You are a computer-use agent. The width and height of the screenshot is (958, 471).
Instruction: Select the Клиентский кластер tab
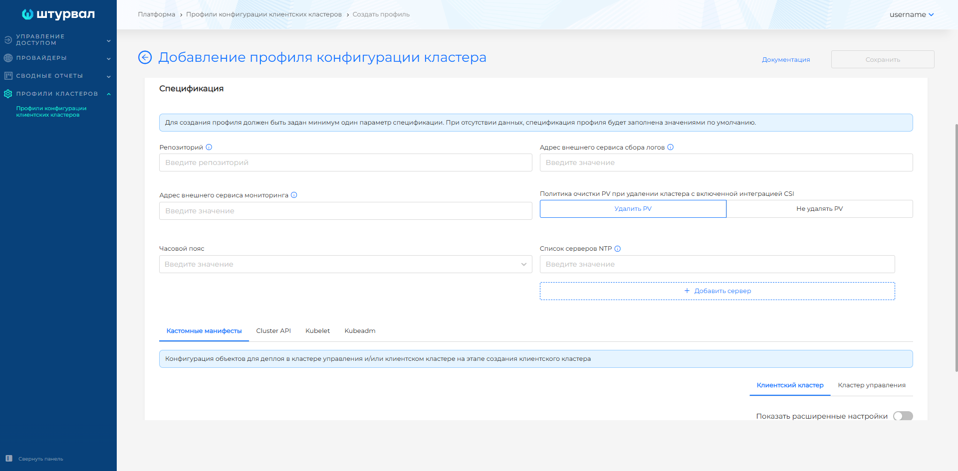[x=790, y=385]
